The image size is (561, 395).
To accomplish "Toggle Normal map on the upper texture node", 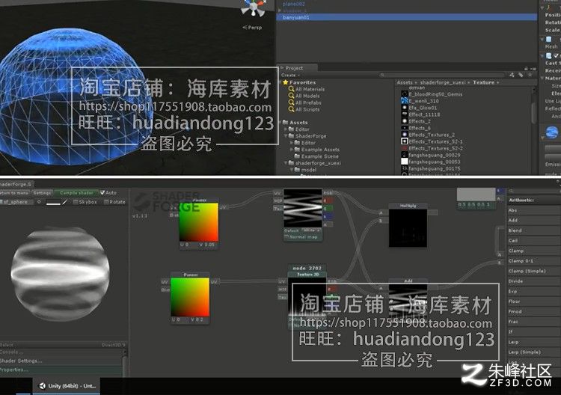I will coord(287,237).
